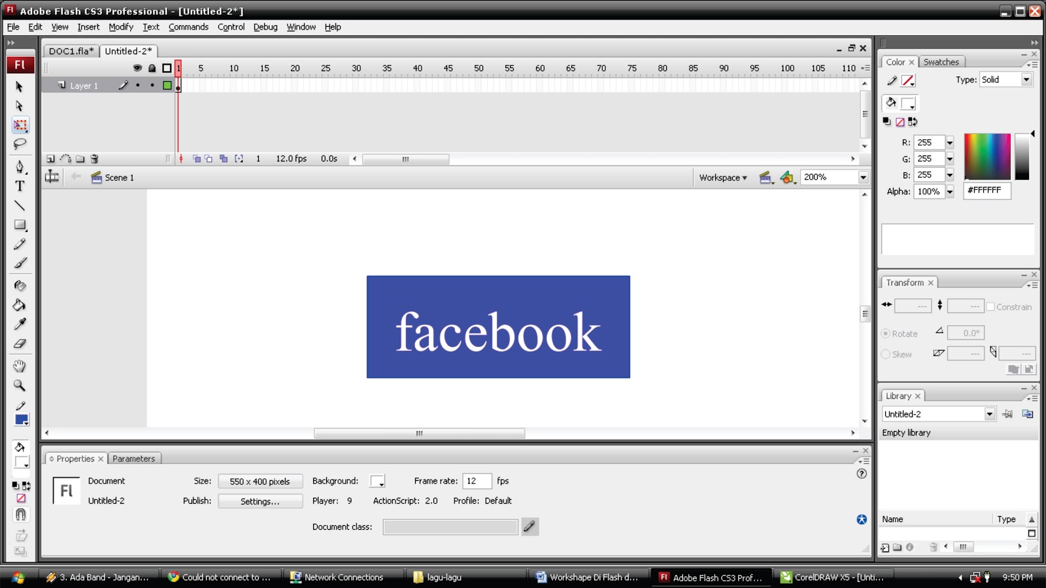Viewport: 1046px width, 588px height.
Task: Select the Free Transform tool
Action: [20, 125]
